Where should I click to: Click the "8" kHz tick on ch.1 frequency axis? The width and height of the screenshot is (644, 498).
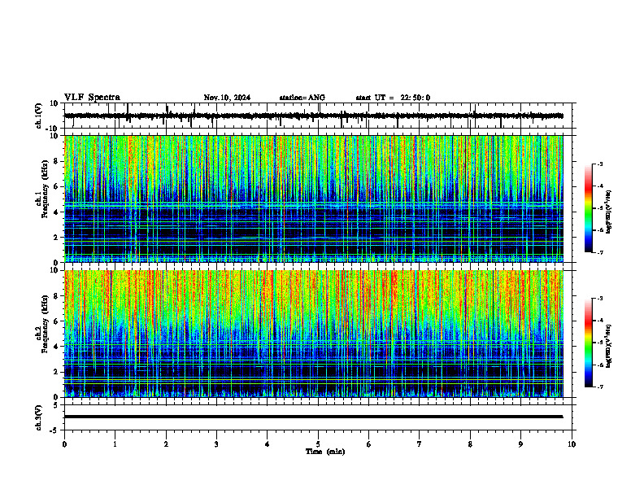56,161
